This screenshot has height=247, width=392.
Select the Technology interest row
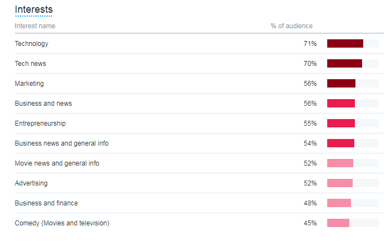(199, 44)
